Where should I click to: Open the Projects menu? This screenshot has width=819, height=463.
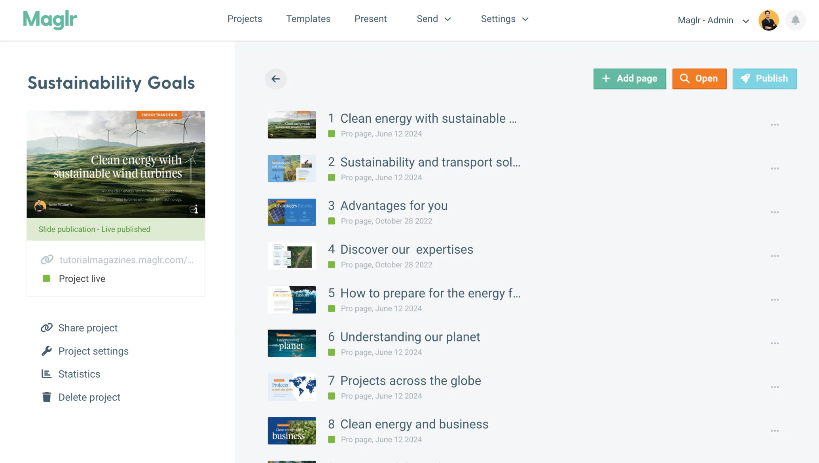tap(245, 19)
